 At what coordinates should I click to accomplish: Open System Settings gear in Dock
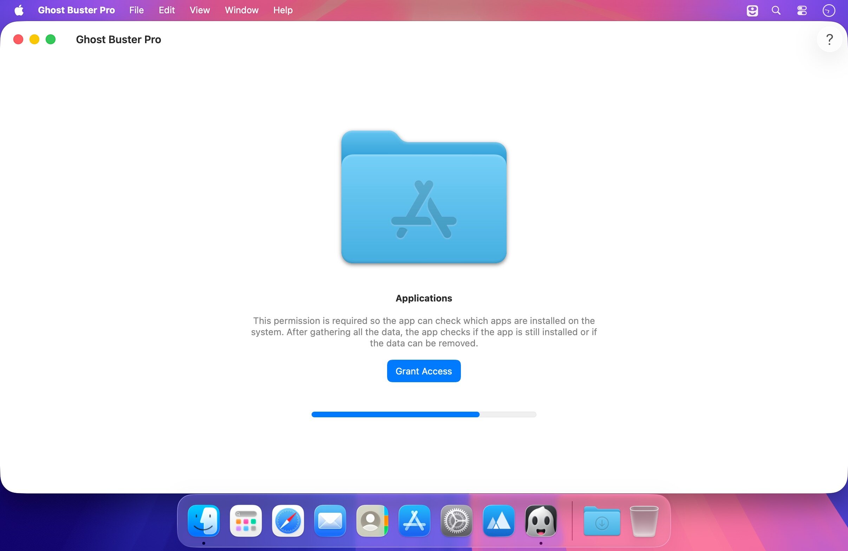click(x=456, y=521)
